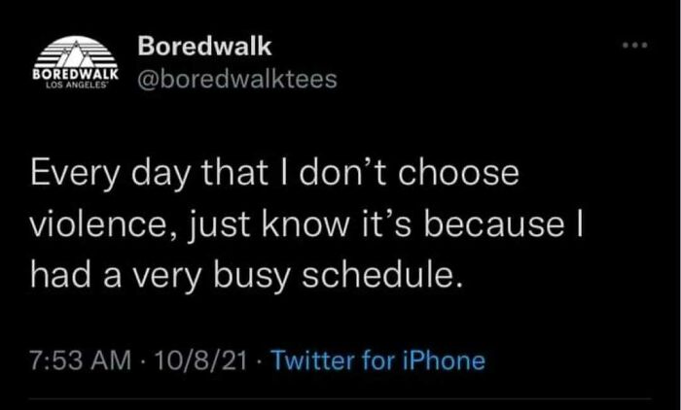Viewport: 681px width, 410px height.
Task: Open the Boredwalk display name profile
Action: (205, 46)
